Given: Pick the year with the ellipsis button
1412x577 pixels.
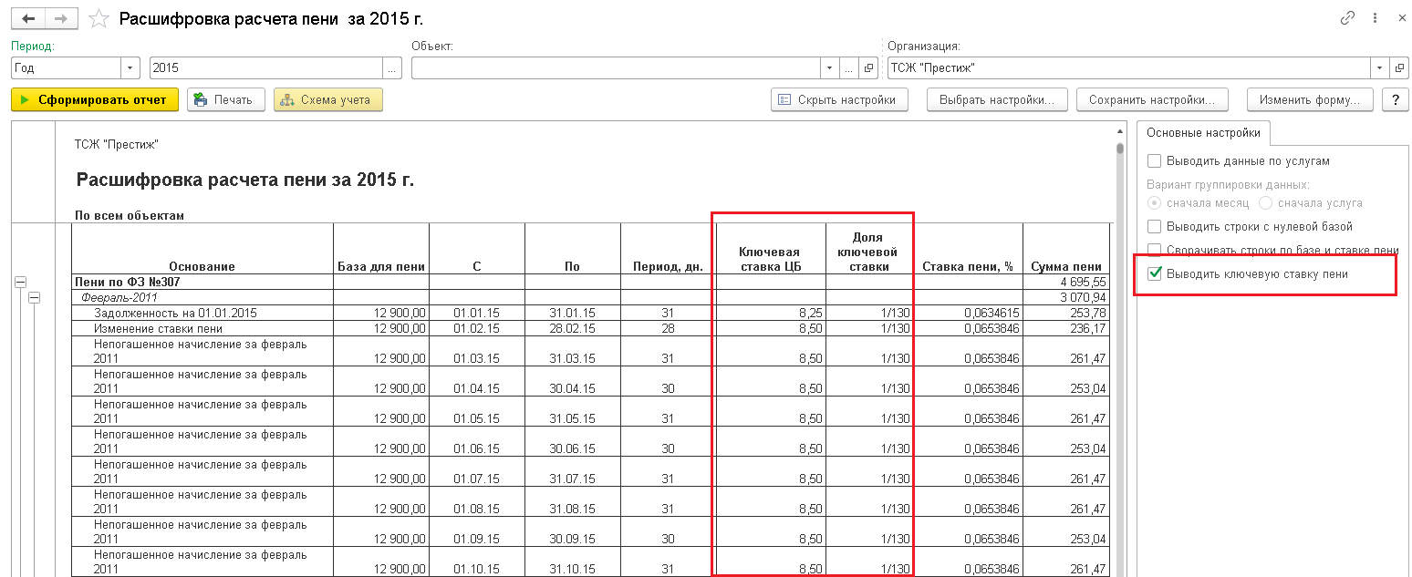Looking at the screenshot, I should (391, 68).
